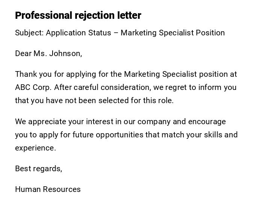
Task: Click the "ABC Corp." company name
Action: click(x=33, y=87)
